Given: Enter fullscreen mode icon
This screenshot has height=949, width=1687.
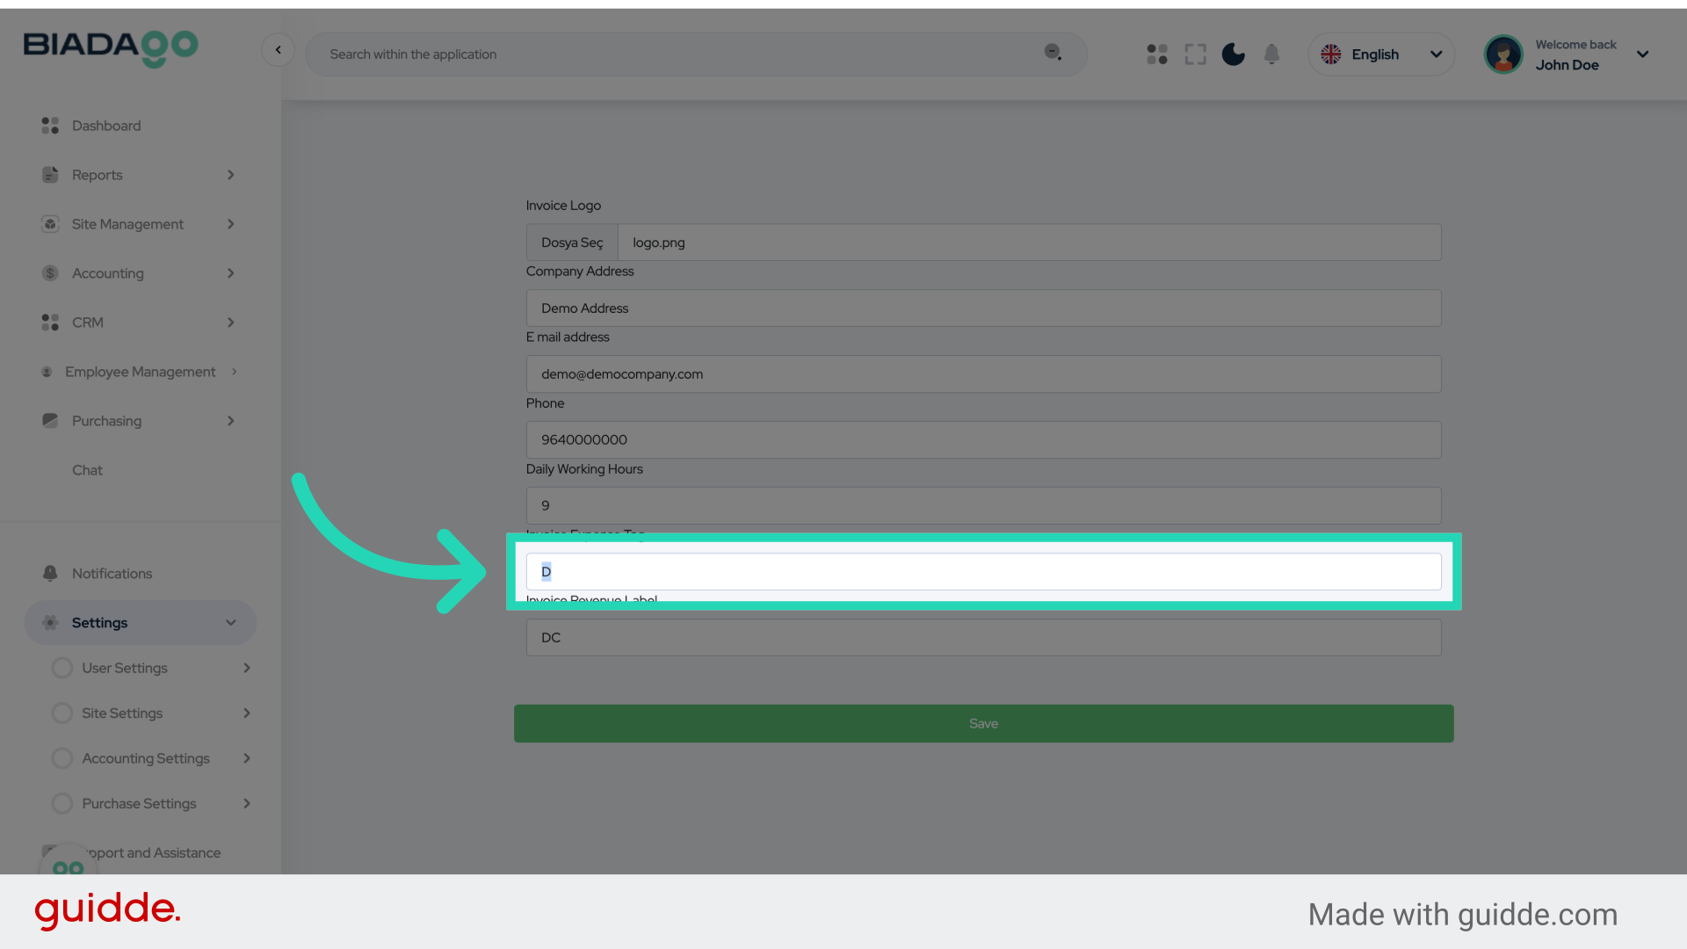Looking at the screenshot, I should [x=1195, y=54].
